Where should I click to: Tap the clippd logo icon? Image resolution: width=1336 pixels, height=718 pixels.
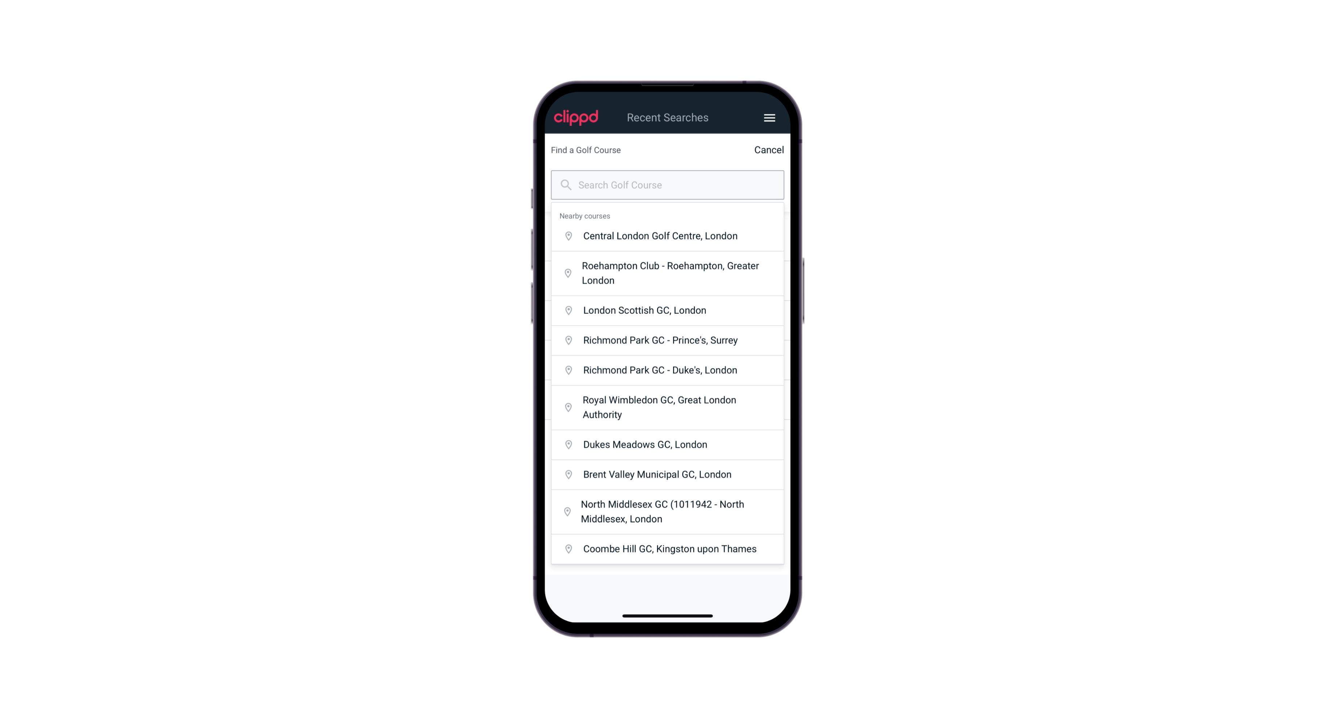click(576, 118)
